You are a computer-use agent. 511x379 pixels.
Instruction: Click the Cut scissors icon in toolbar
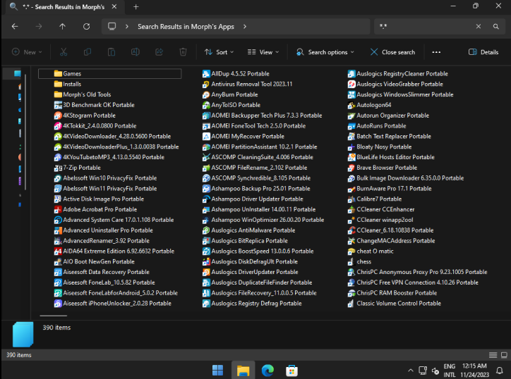[64, 52]
